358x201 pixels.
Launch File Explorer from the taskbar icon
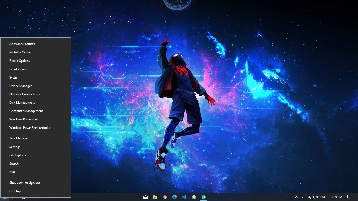[x=155, y=197]
